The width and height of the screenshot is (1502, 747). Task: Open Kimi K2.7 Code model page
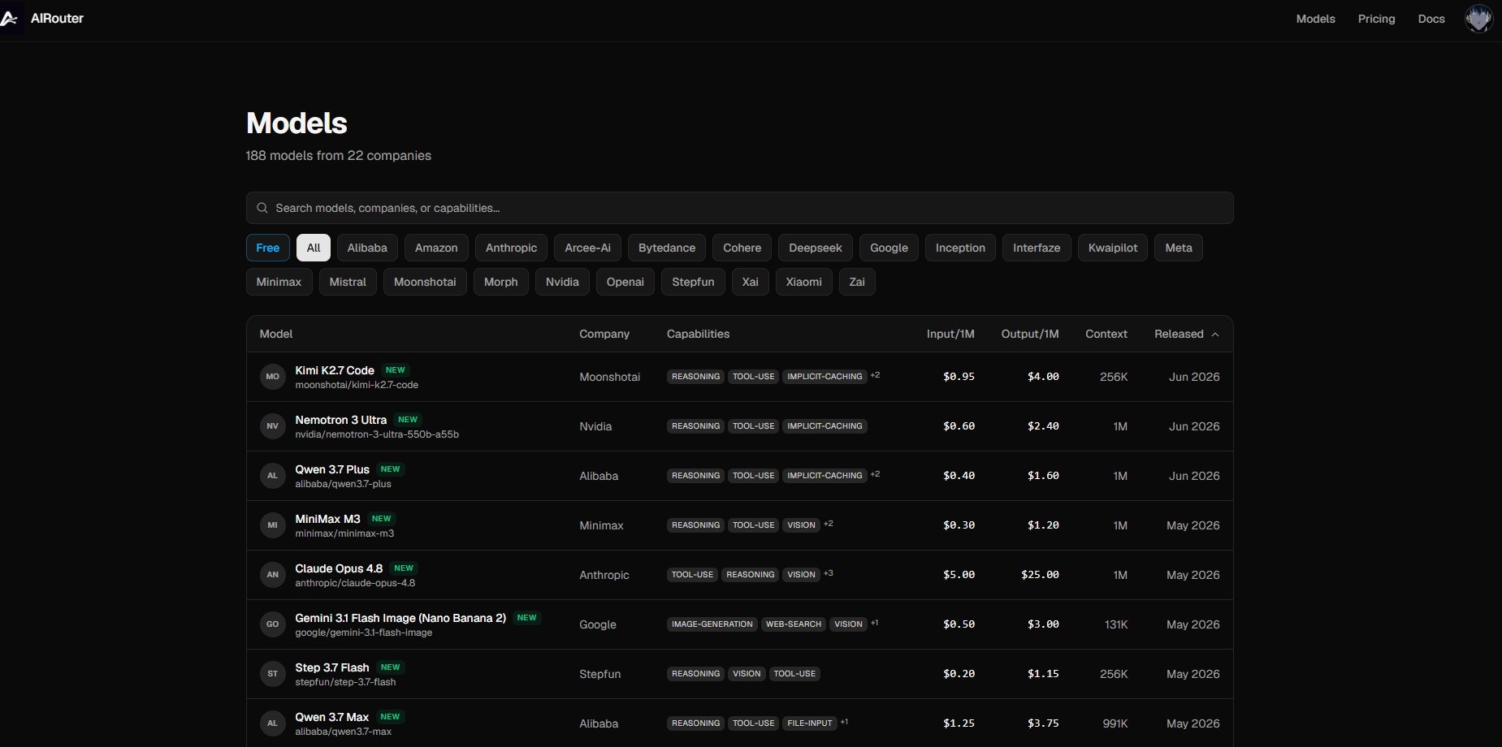click(335, 370)
